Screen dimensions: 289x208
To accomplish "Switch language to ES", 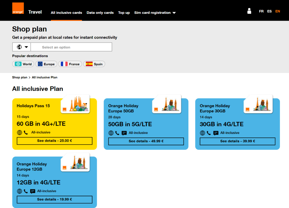I will tap(270, 11).
